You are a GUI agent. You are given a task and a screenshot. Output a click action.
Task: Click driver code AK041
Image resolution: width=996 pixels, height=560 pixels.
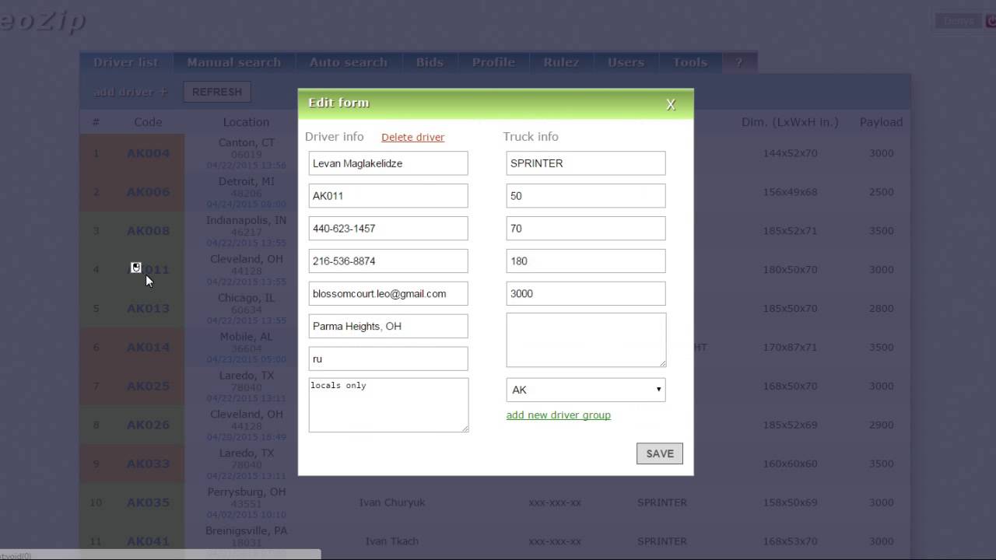click(148, 542)
